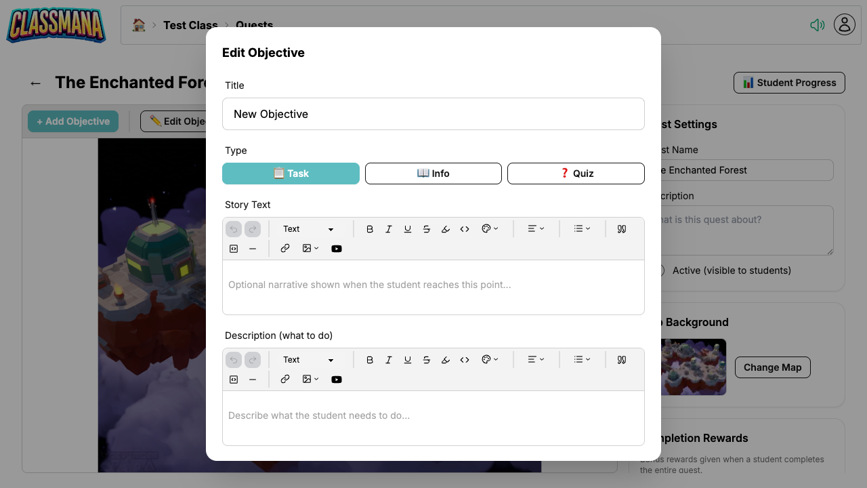
Task: Insert YouTube video in Description editor
Action: pos(337,380)
